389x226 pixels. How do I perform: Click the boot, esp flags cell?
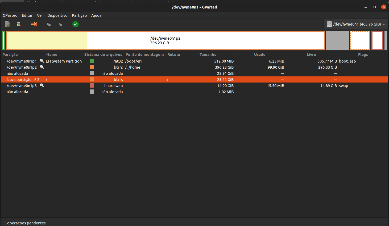point(347,61)
